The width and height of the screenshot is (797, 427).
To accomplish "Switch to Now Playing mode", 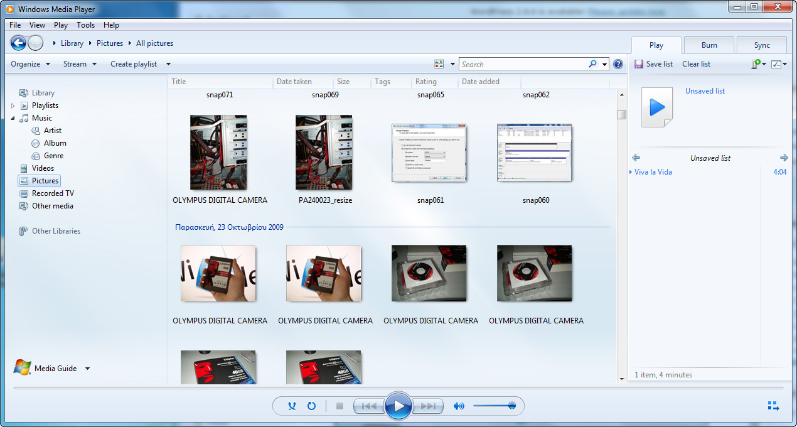I will [x=773, y=406].
